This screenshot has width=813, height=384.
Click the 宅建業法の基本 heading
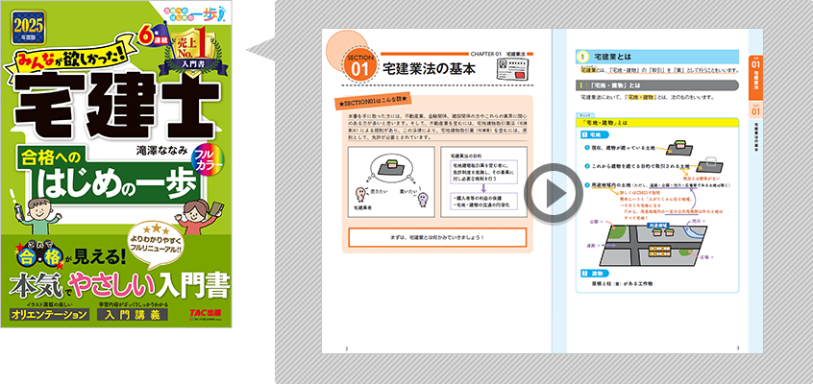click(x=429, y=69)
